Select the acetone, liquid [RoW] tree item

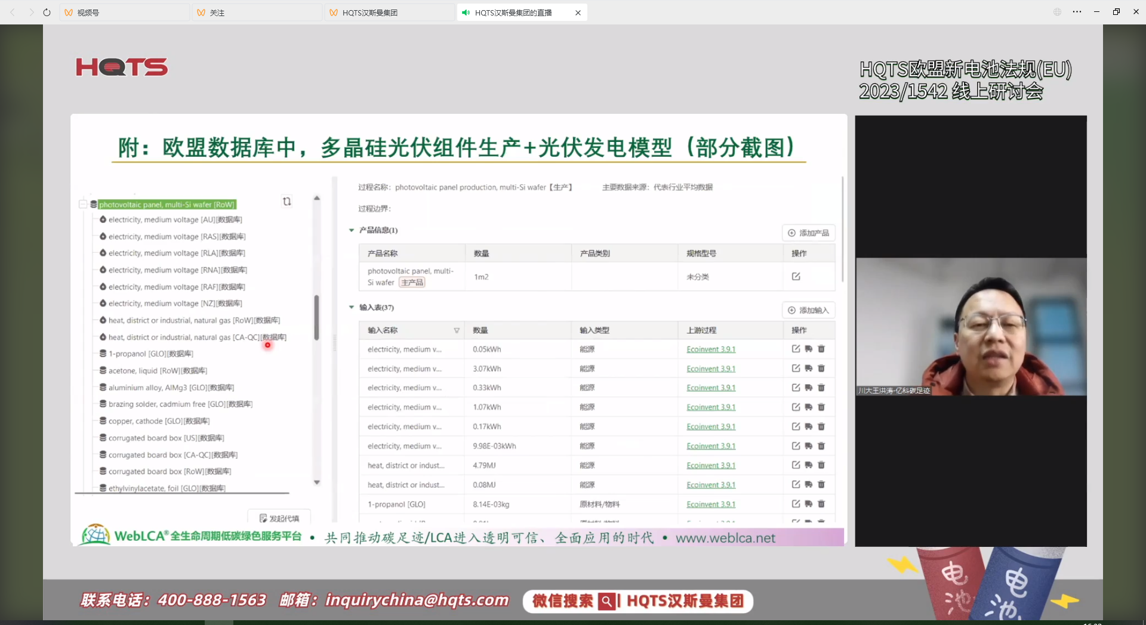153,371
